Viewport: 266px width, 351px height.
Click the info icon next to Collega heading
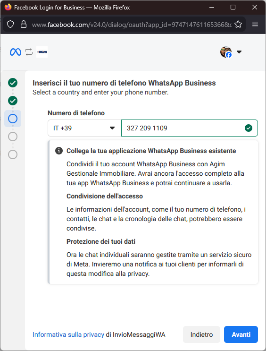coord(59,151)
